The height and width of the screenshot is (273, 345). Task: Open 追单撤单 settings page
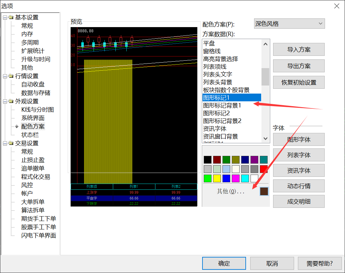click(x=33, y=168)
